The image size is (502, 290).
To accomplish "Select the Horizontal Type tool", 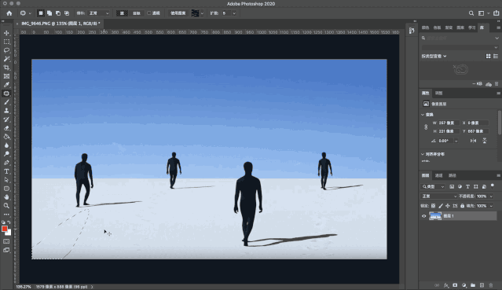I will tap(6, 171).
